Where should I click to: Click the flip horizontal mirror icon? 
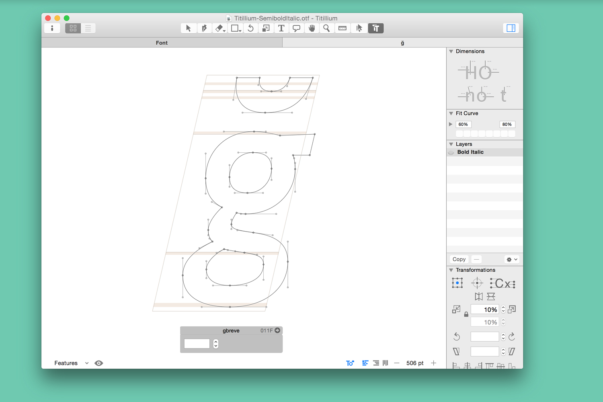(x=478, y=297)
